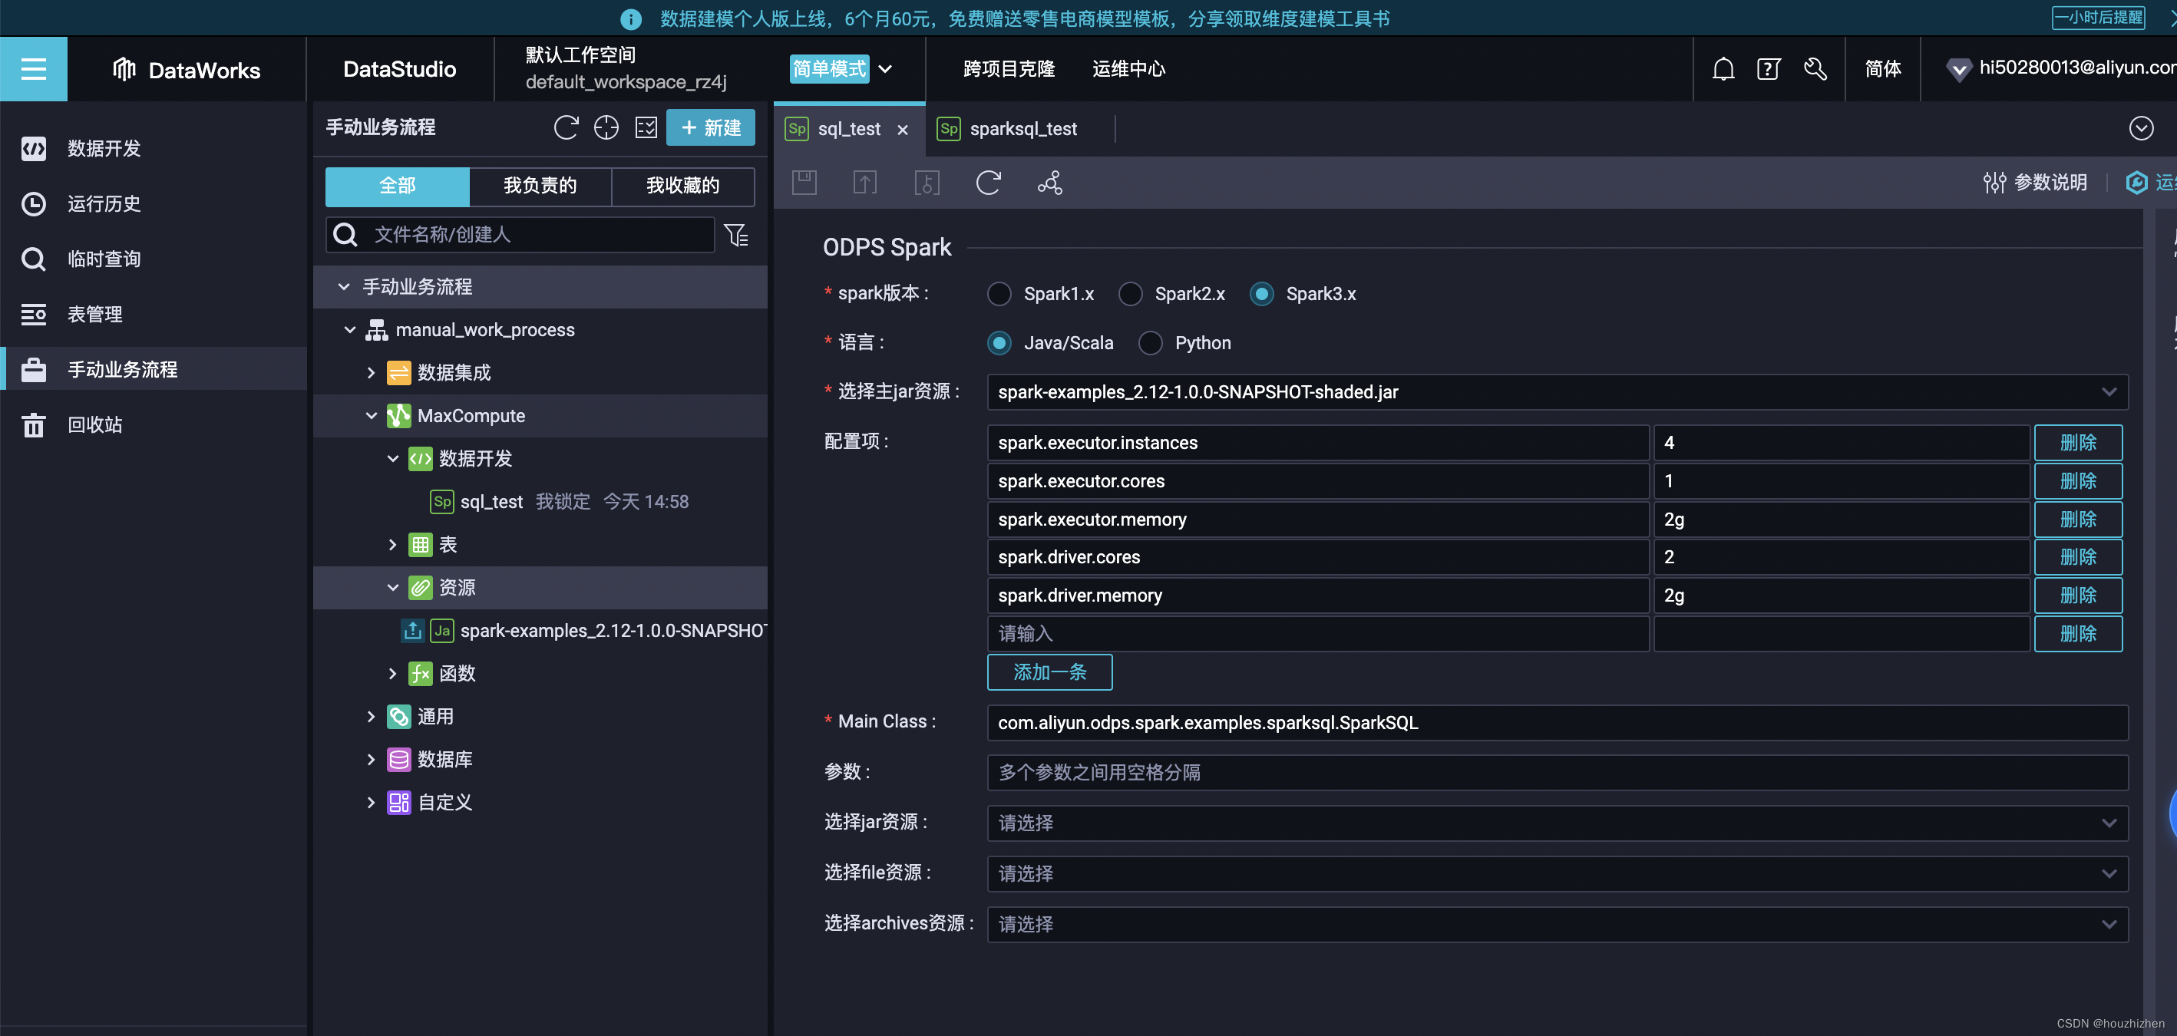Expand 自定义 tree node
Screen dimensions: 2177x1036
click(371, 803)
